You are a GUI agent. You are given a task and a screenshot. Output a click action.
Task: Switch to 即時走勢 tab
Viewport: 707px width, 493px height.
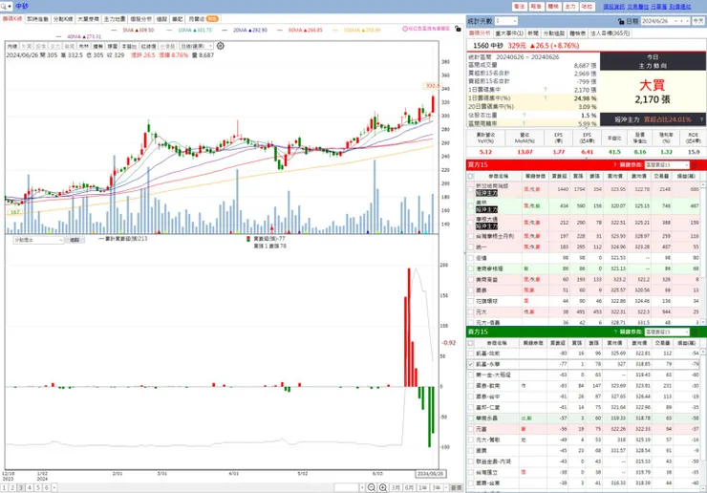click(x=38, y=19)
